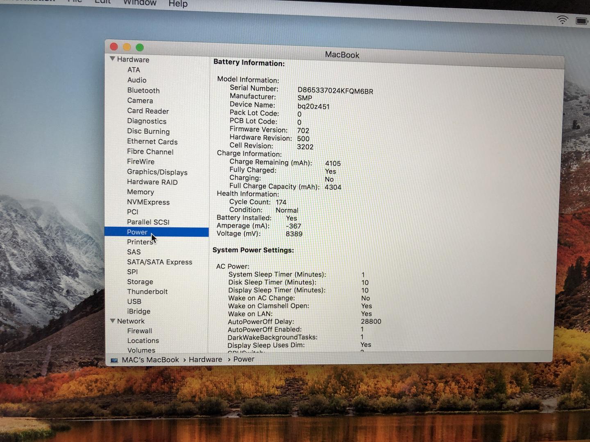Select Printers in the sidebar

tap(140, 242)
